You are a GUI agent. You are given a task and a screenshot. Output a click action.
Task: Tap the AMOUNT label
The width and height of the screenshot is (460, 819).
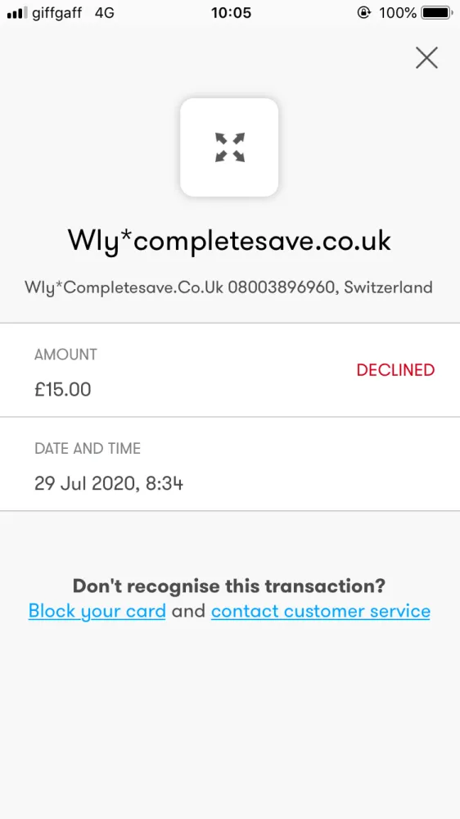[65, 354]
